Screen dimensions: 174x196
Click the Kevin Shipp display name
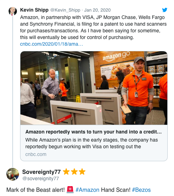coord(34,10)
